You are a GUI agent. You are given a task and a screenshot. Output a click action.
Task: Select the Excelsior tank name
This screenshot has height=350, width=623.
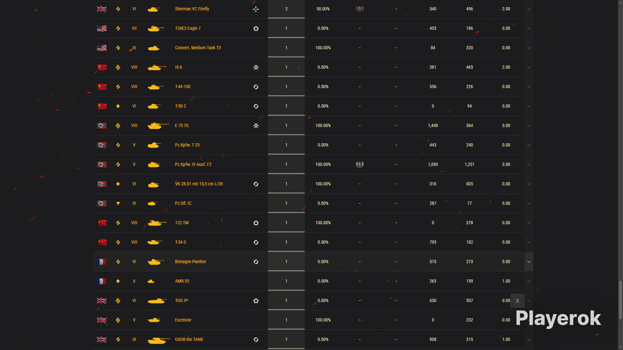pos(183,320)
